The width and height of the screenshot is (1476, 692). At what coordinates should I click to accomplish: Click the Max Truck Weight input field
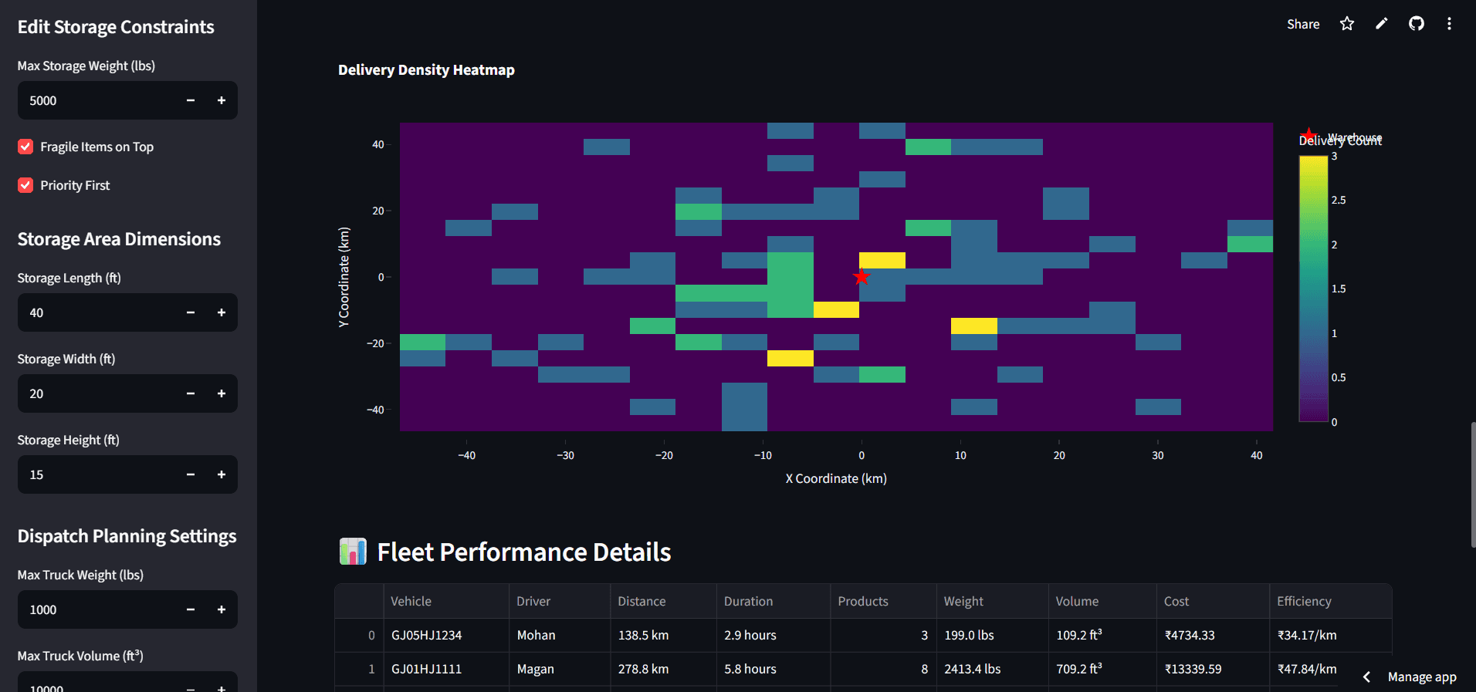[97, 609]
